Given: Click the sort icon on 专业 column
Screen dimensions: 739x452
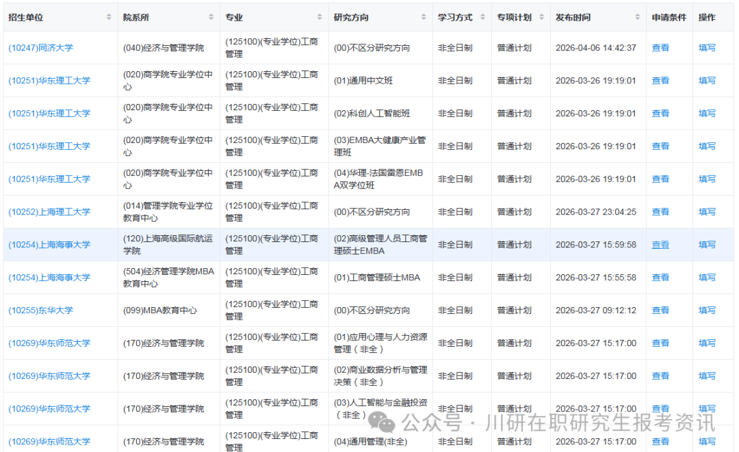Looking at the screenshot, I should click(x=320, y=16).
